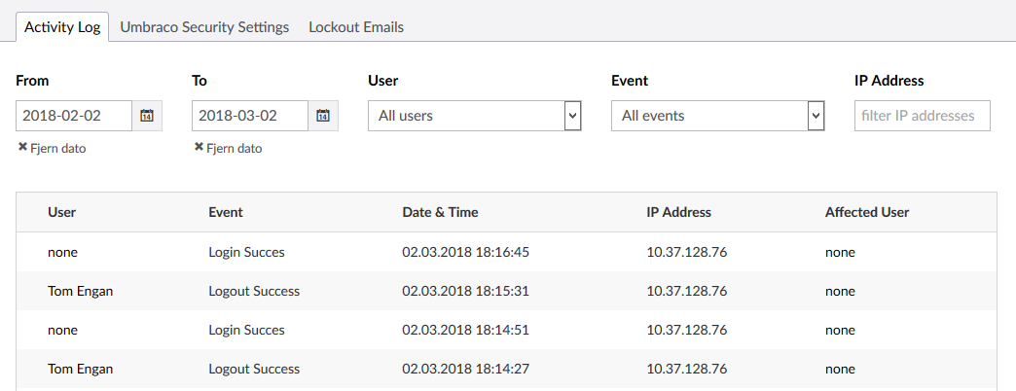The width and height of the screenshot is (1016, 391).
Task: Select the Activity Log tab
Action: tap(62, 27)
